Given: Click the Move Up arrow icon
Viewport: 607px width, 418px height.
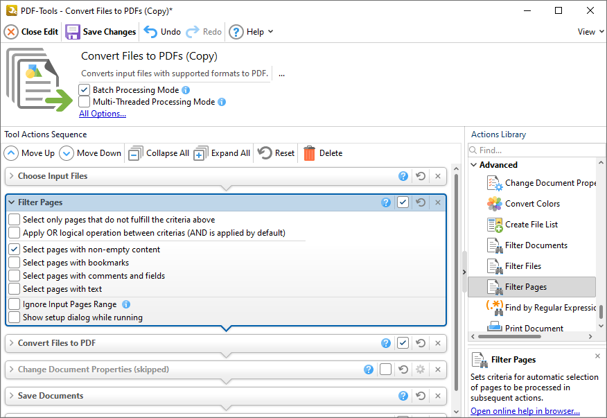Looking at the screenshot, I should pyautogui.click(x=11, y=153).
